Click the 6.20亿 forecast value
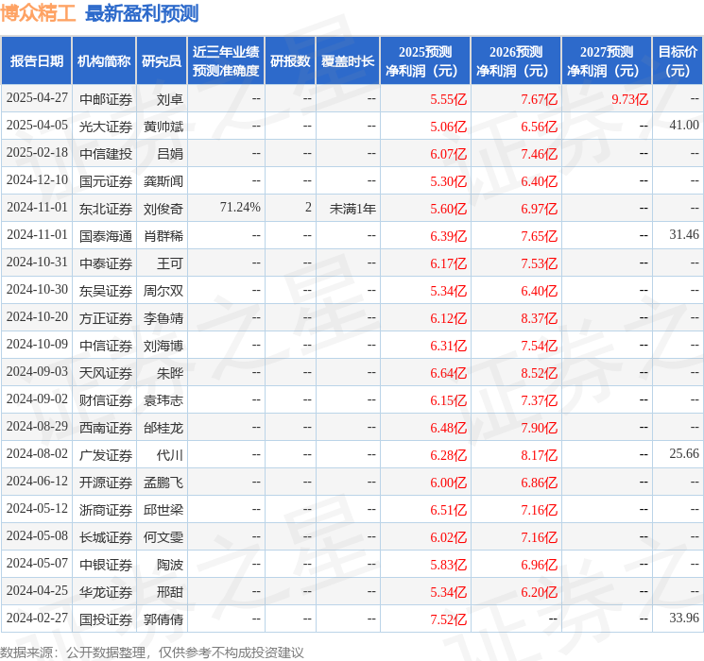The width and height of the screenshot is (704, 661). [x=539, y=592]
